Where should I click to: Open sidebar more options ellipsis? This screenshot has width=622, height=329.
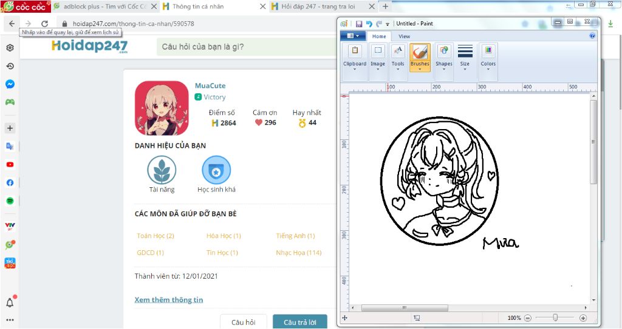tap(10, 320)
